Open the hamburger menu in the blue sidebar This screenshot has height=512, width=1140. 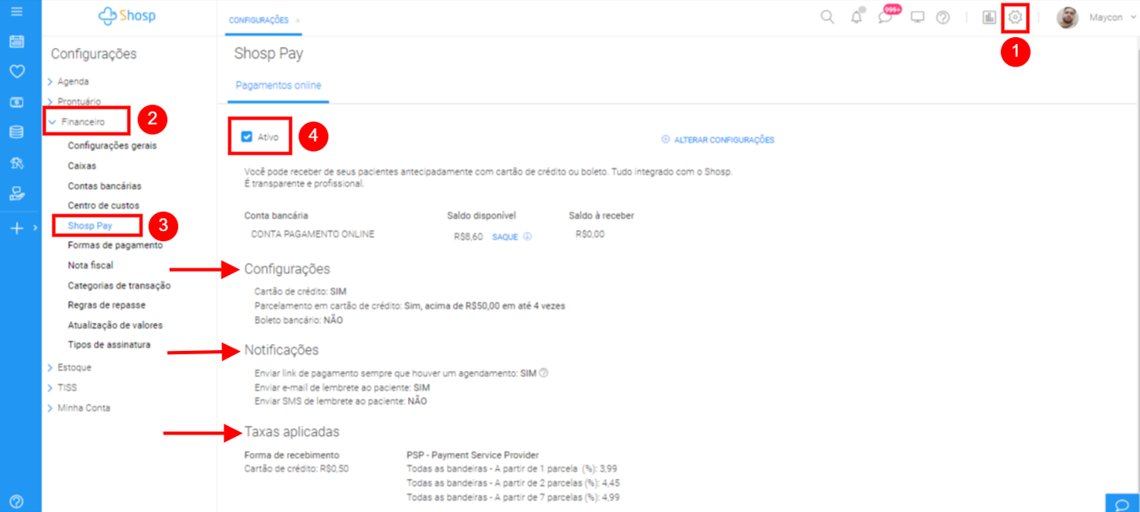16,12
